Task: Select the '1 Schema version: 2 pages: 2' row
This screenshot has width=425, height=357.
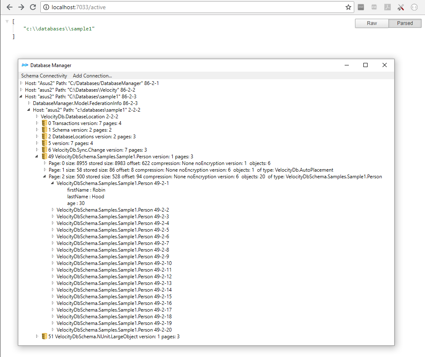Action: tap(80, 130)
